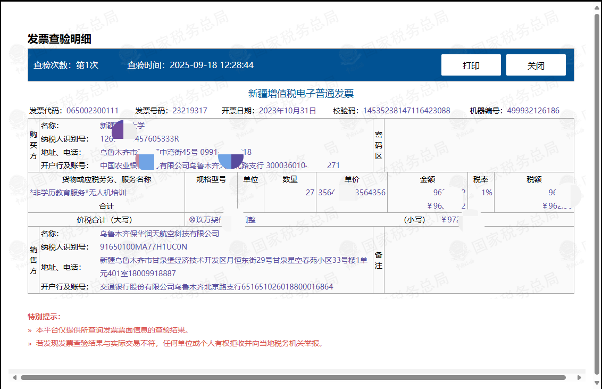The width and height of the screenshot is (602, 389).
Task: Click seller tax ID 91650100MA77H1UC0N
Action: click(144, 247)
